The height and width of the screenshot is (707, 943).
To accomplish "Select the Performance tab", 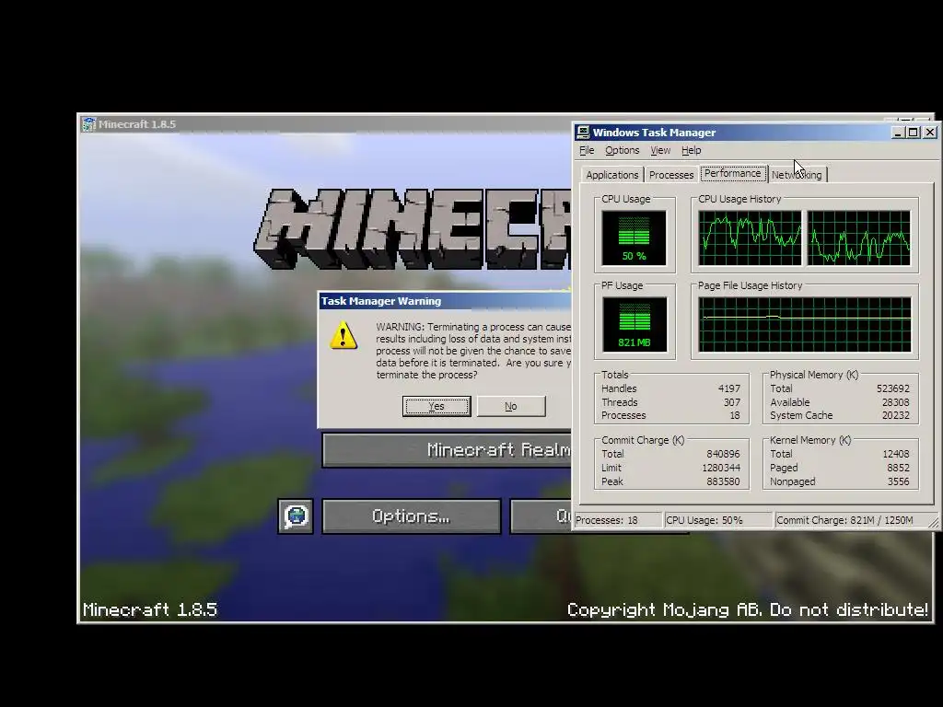I will point(732,173).
